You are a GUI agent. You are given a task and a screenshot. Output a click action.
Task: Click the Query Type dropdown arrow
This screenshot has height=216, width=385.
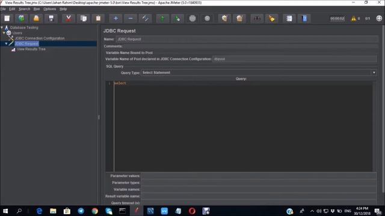point(374,73)
